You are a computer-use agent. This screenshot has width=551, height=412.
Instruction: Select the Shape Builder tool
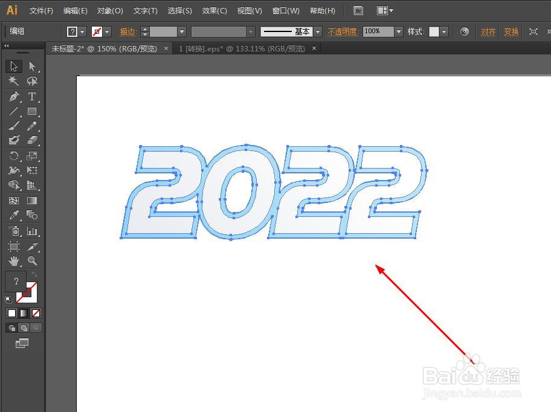14,185
